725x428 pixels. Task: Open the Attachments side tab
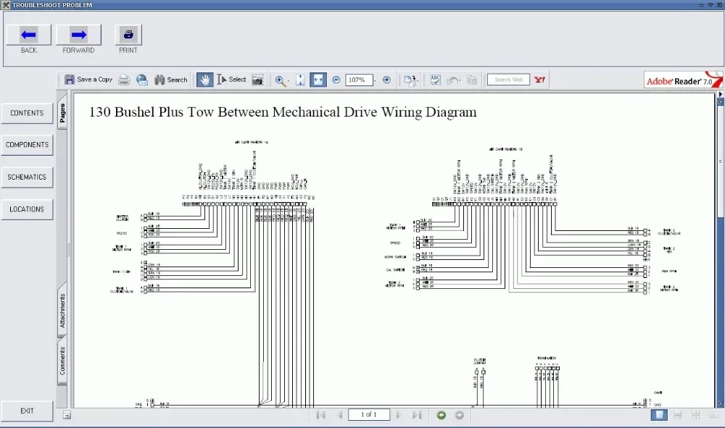tap(62, 310)
